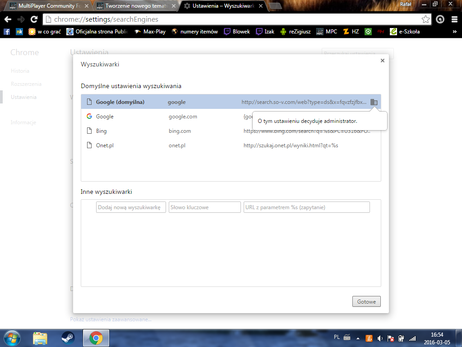Screen dimensions: 462x347
Task: Click the Gotowe button
Action: [366, 301]
